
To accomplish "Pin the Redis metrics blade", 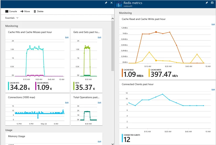I will pyautogui.click(x=207, y=3).
